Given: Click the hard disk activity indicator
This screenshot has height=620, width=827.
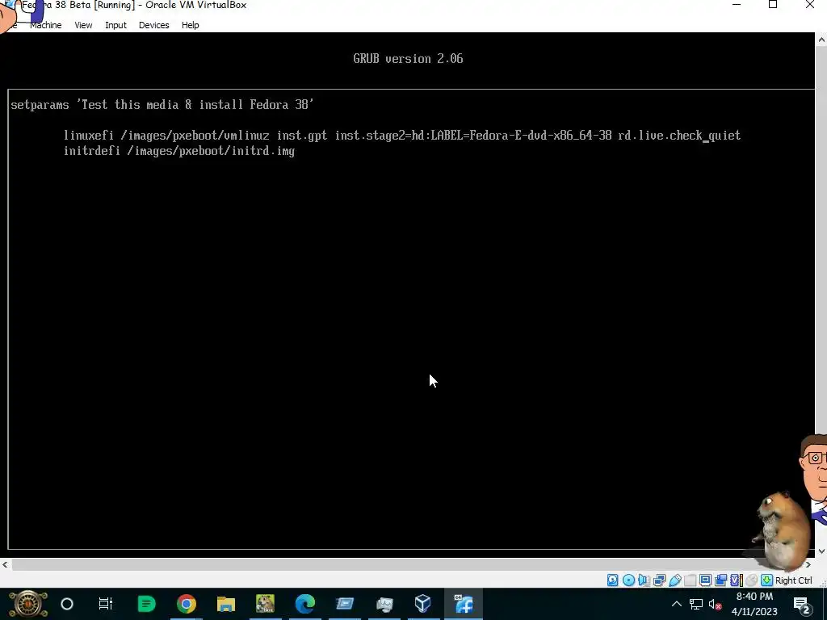Looking at the screenshot, I should [612, 580].
